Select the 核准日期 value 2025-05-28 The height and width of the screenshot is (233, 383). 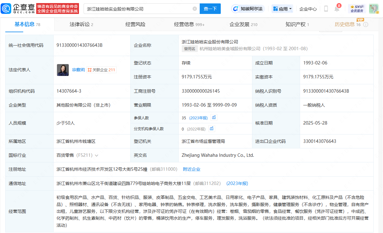[316, 123]
